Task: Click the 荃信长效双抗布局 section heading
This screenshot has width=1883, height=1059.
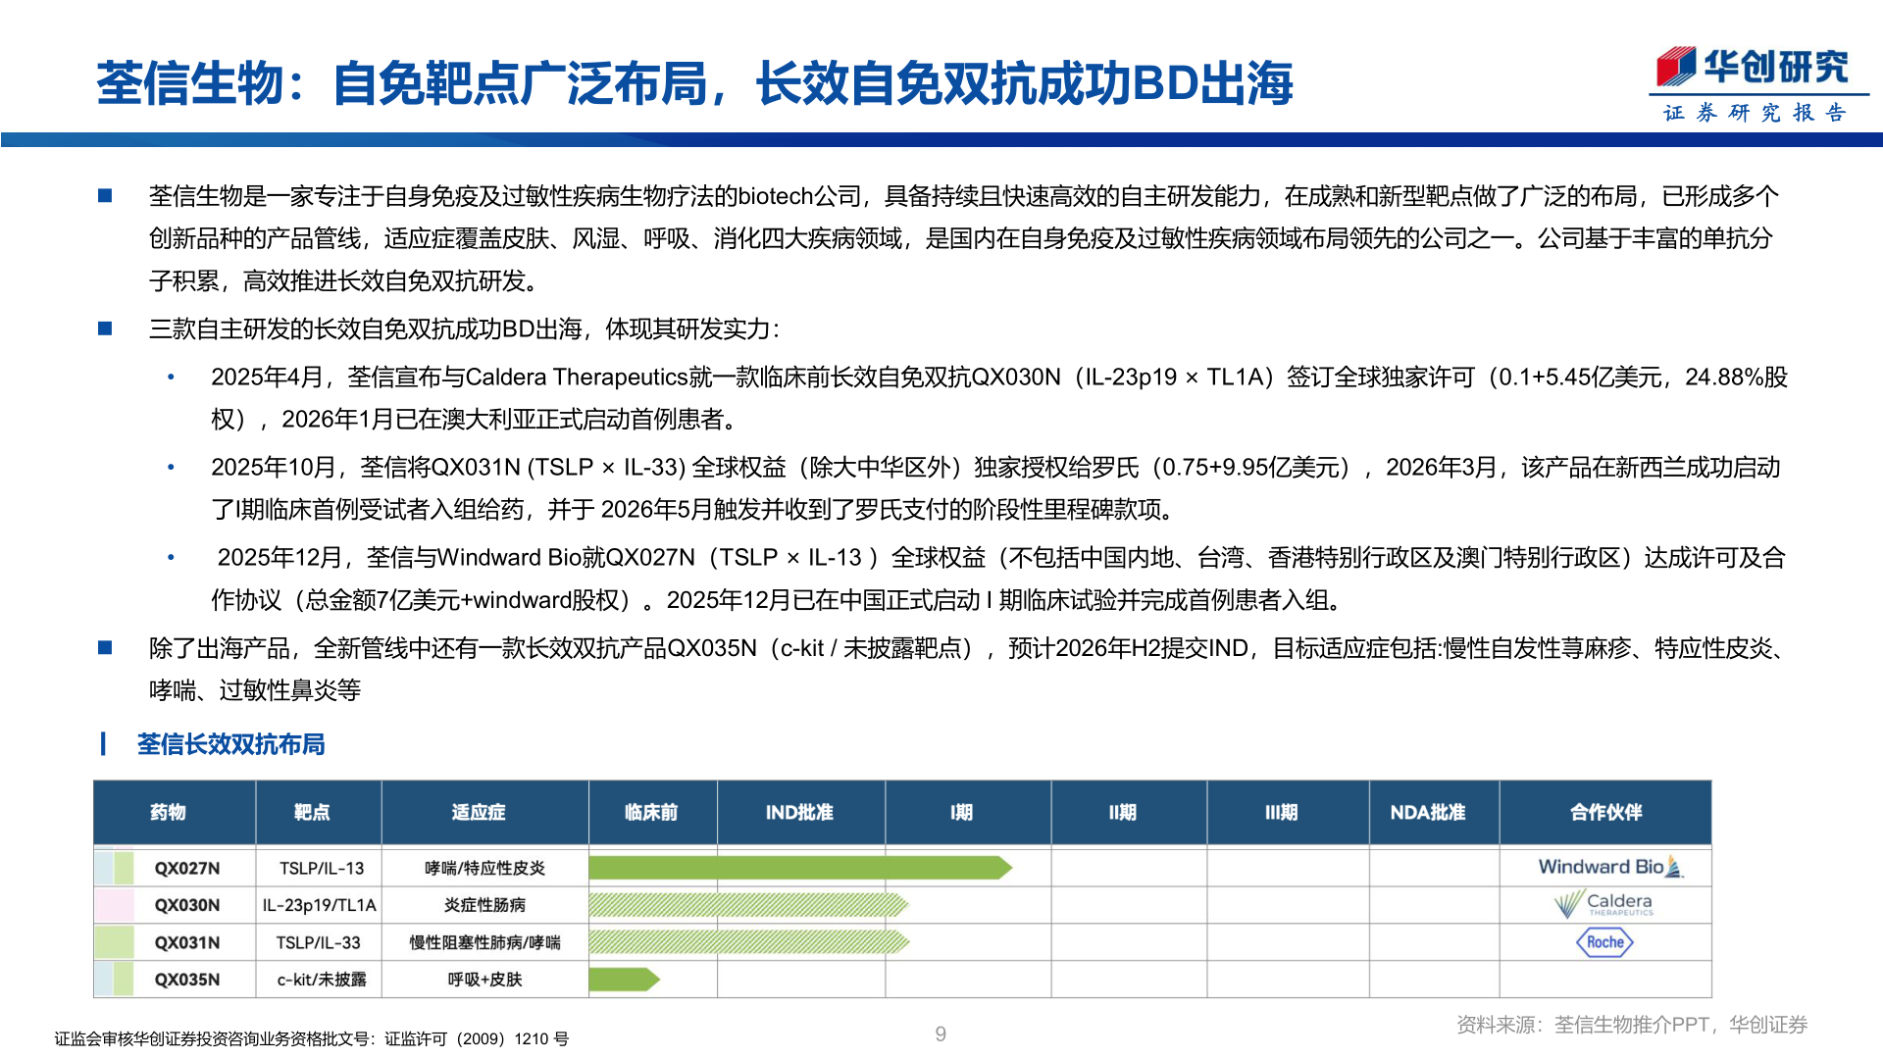Action: (230, 744)
